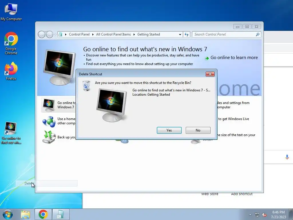Open network icon in system tray
This screenshot has height=220, width=293.
click(257, 215)
